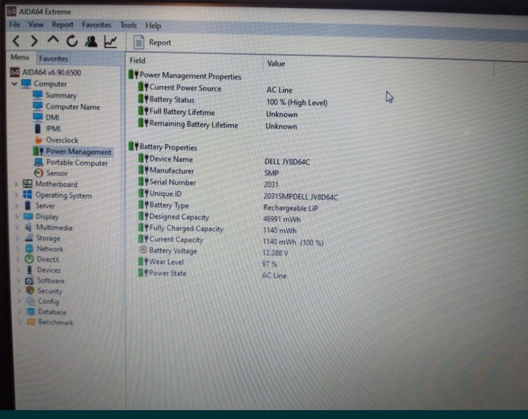
Task: Click the up-level arrow icon in toolbar
Action: (53, 41)
